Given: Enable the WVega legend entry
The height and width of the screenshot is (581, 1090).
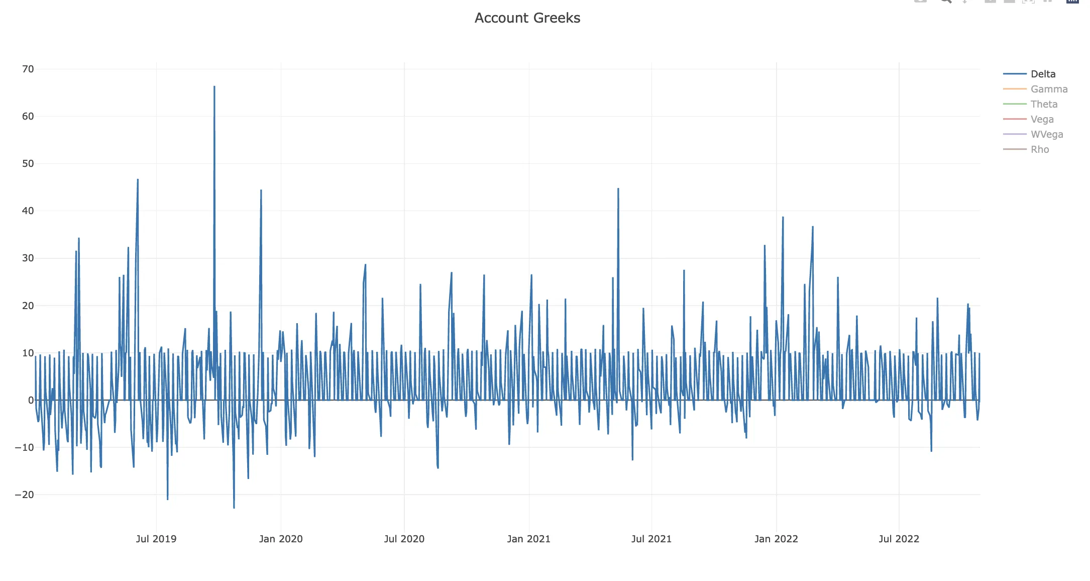Looking at the screenshot, I should (1047, 134).
